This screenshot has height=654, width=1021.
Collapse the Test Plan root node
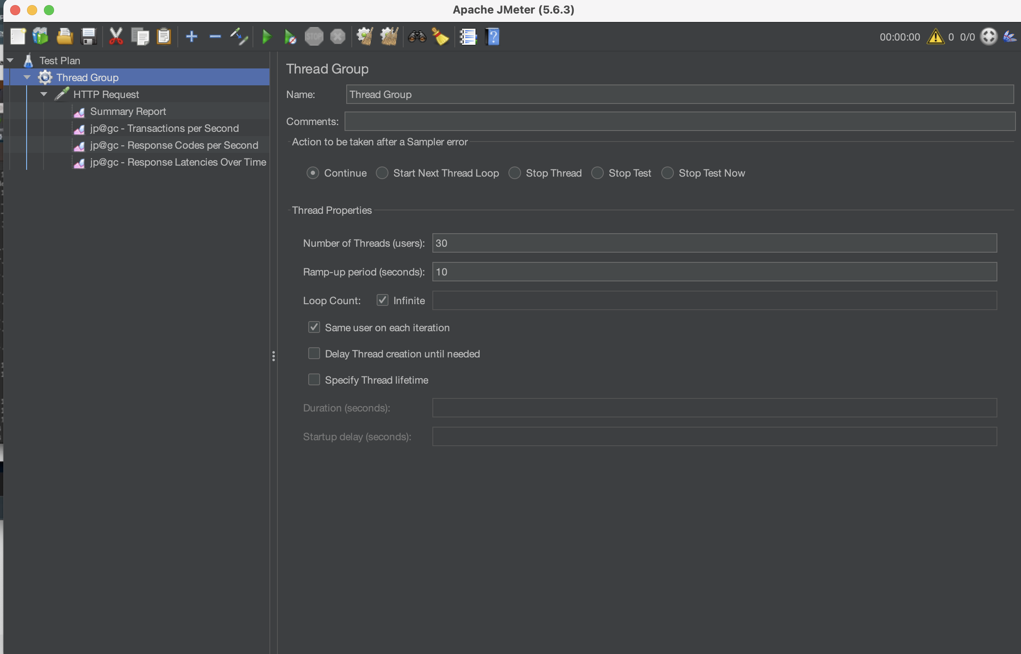(10, 60)
